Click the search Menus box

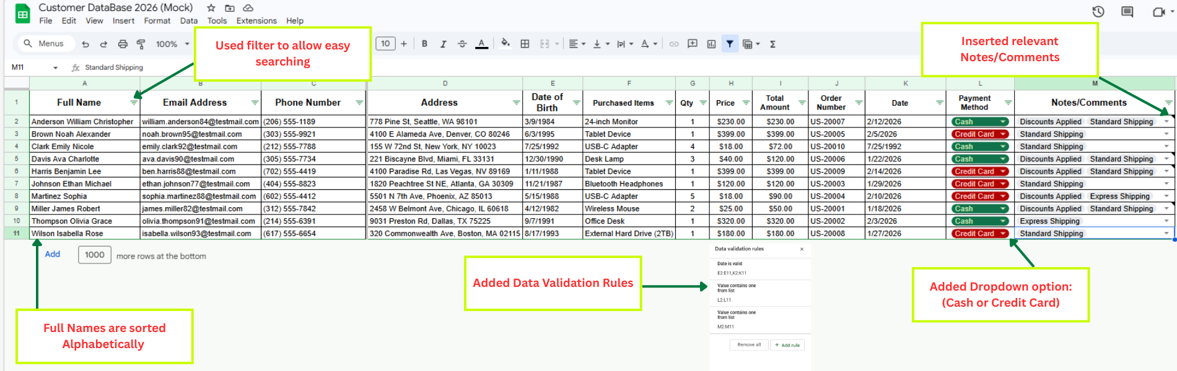click(x=43, y=44)
